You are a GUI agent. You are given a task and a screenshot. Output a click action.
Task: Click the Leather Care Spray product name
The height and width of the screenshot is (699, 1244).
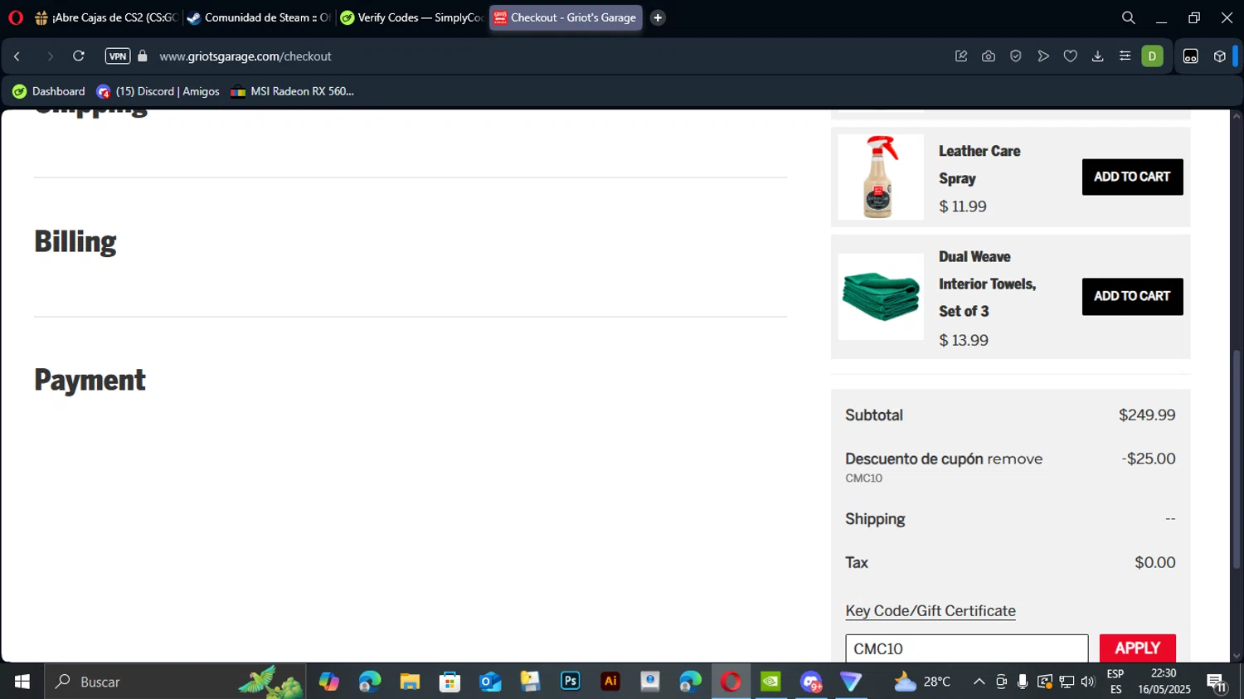979,164
